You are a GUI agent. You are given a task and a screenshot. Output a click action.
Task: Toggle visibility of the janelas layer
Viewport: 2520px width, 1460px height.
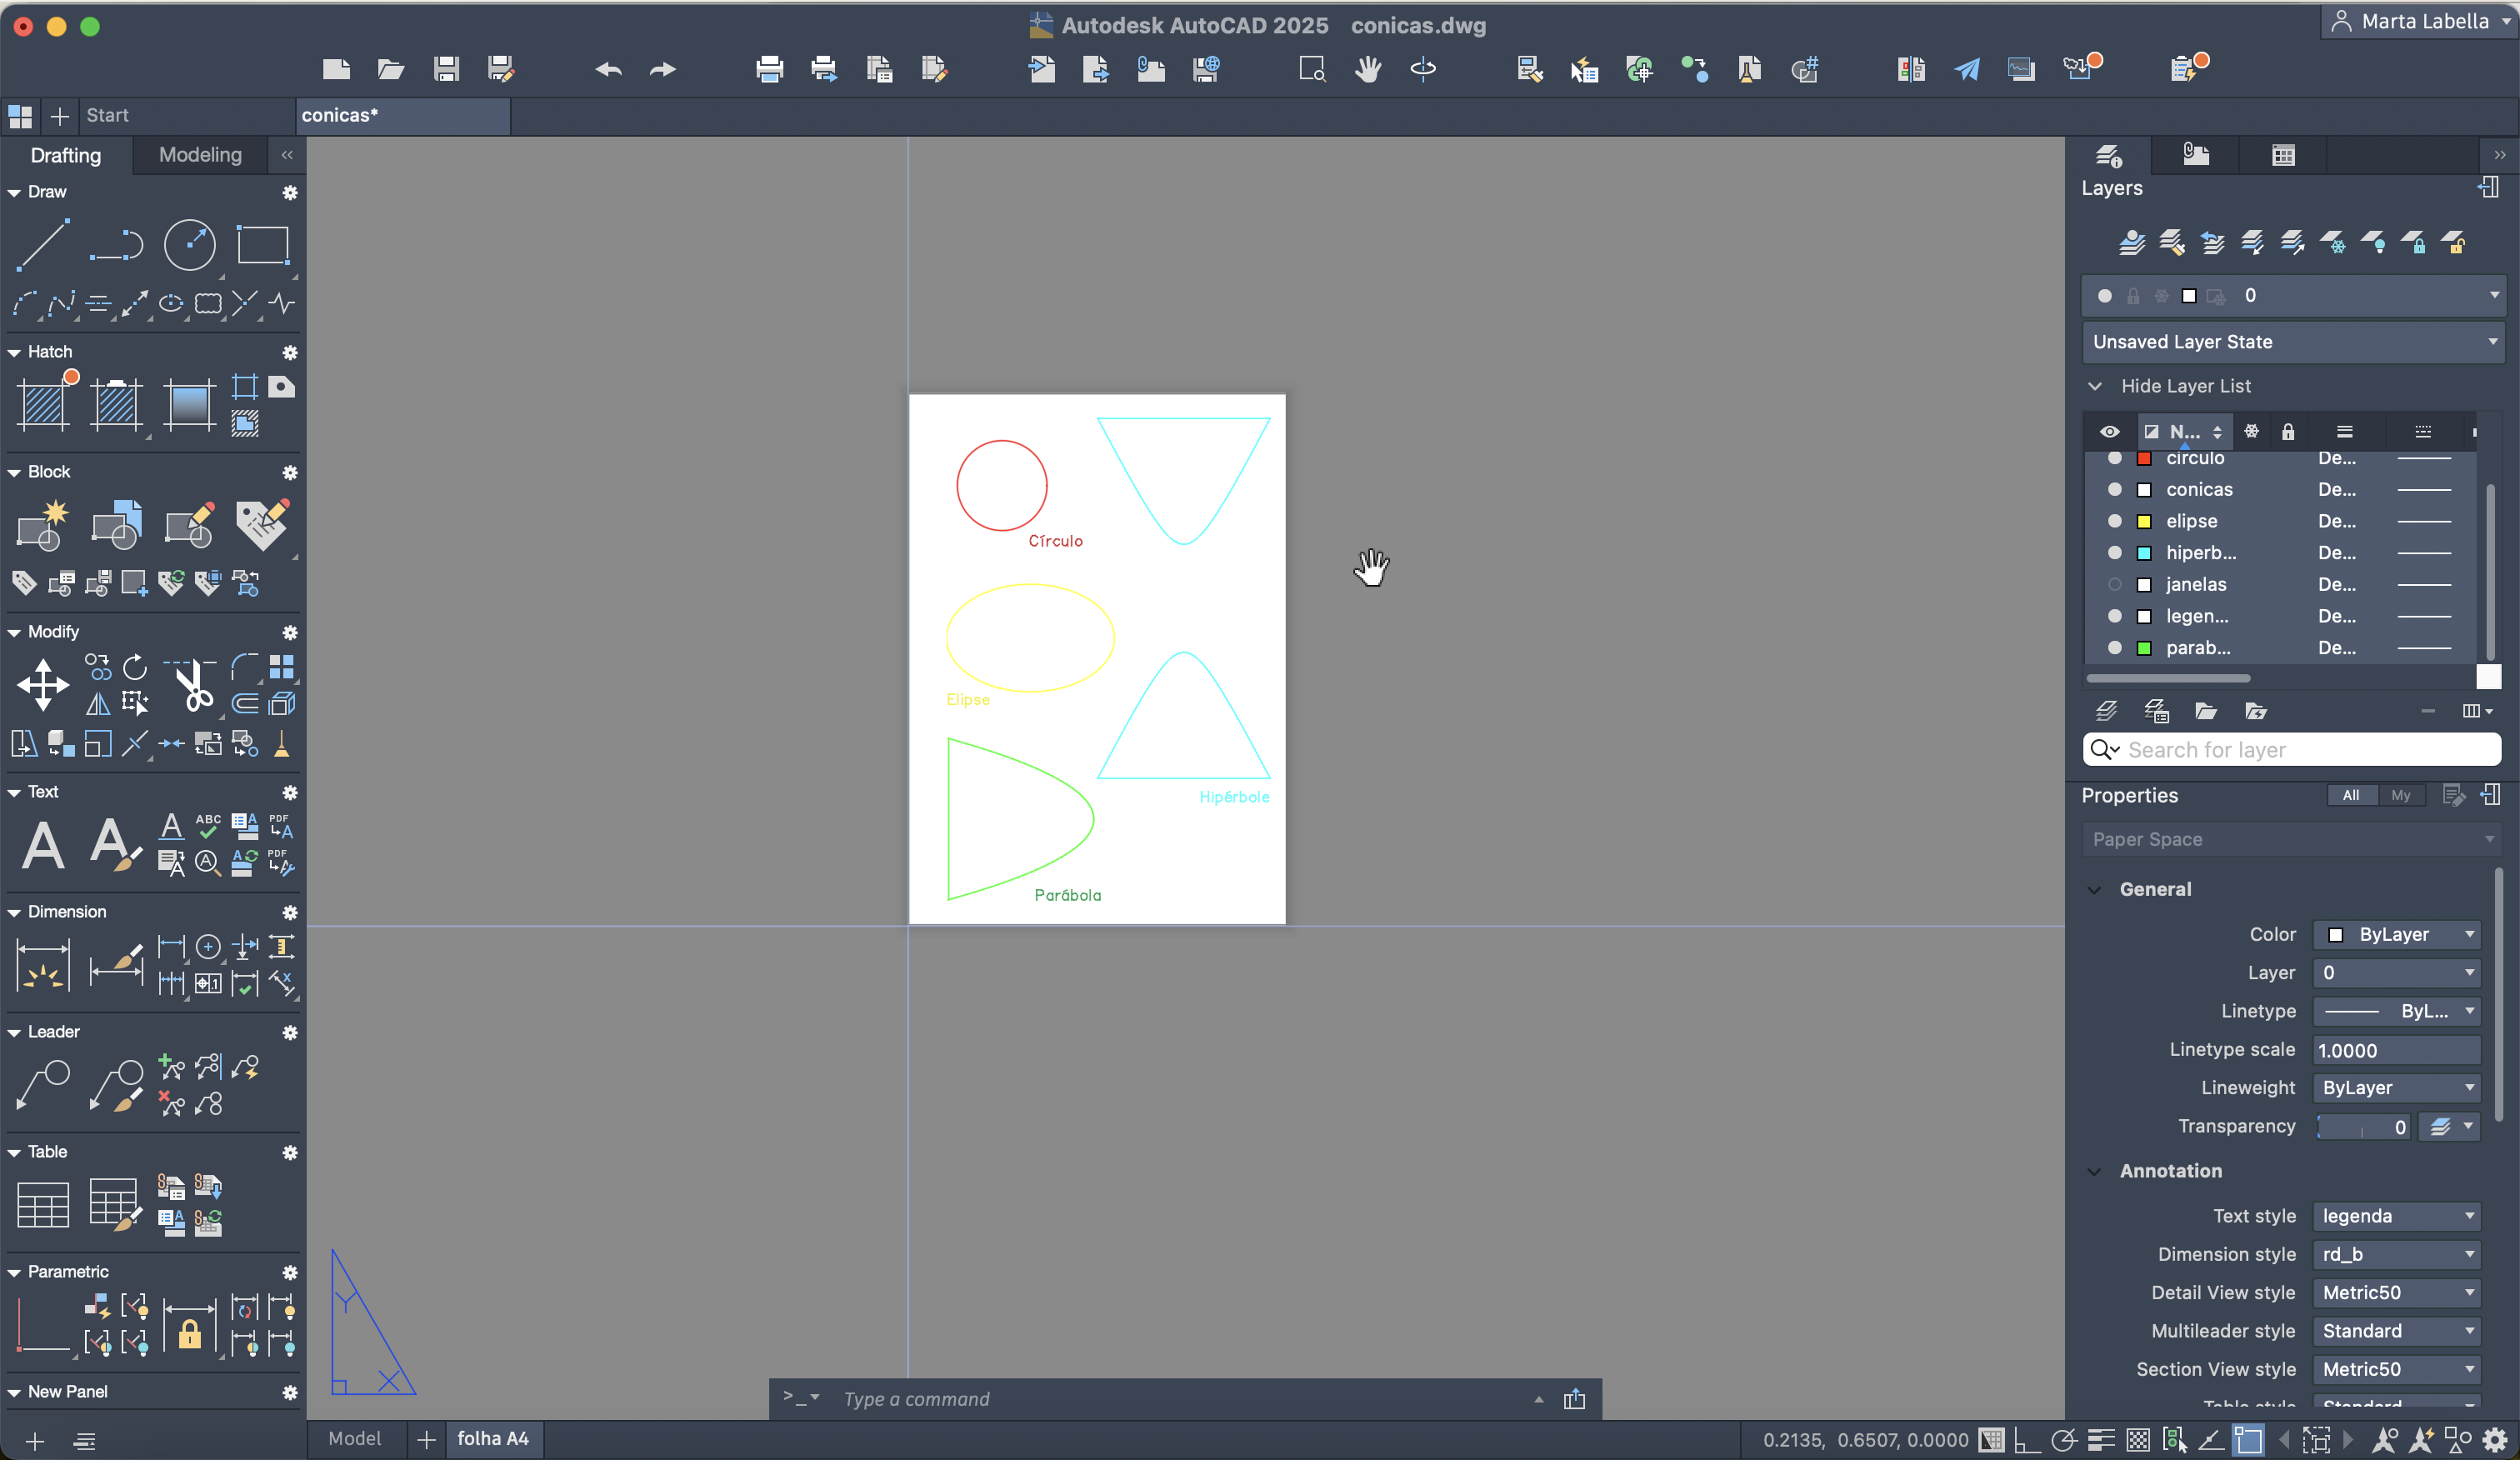click(2114, 584)
